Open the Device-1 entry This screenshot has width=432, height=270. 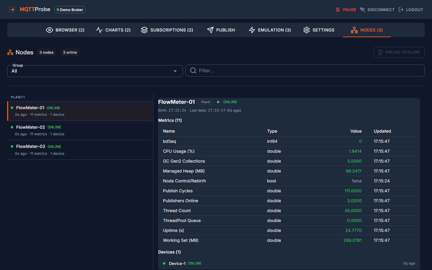click(x=289, y=263)
